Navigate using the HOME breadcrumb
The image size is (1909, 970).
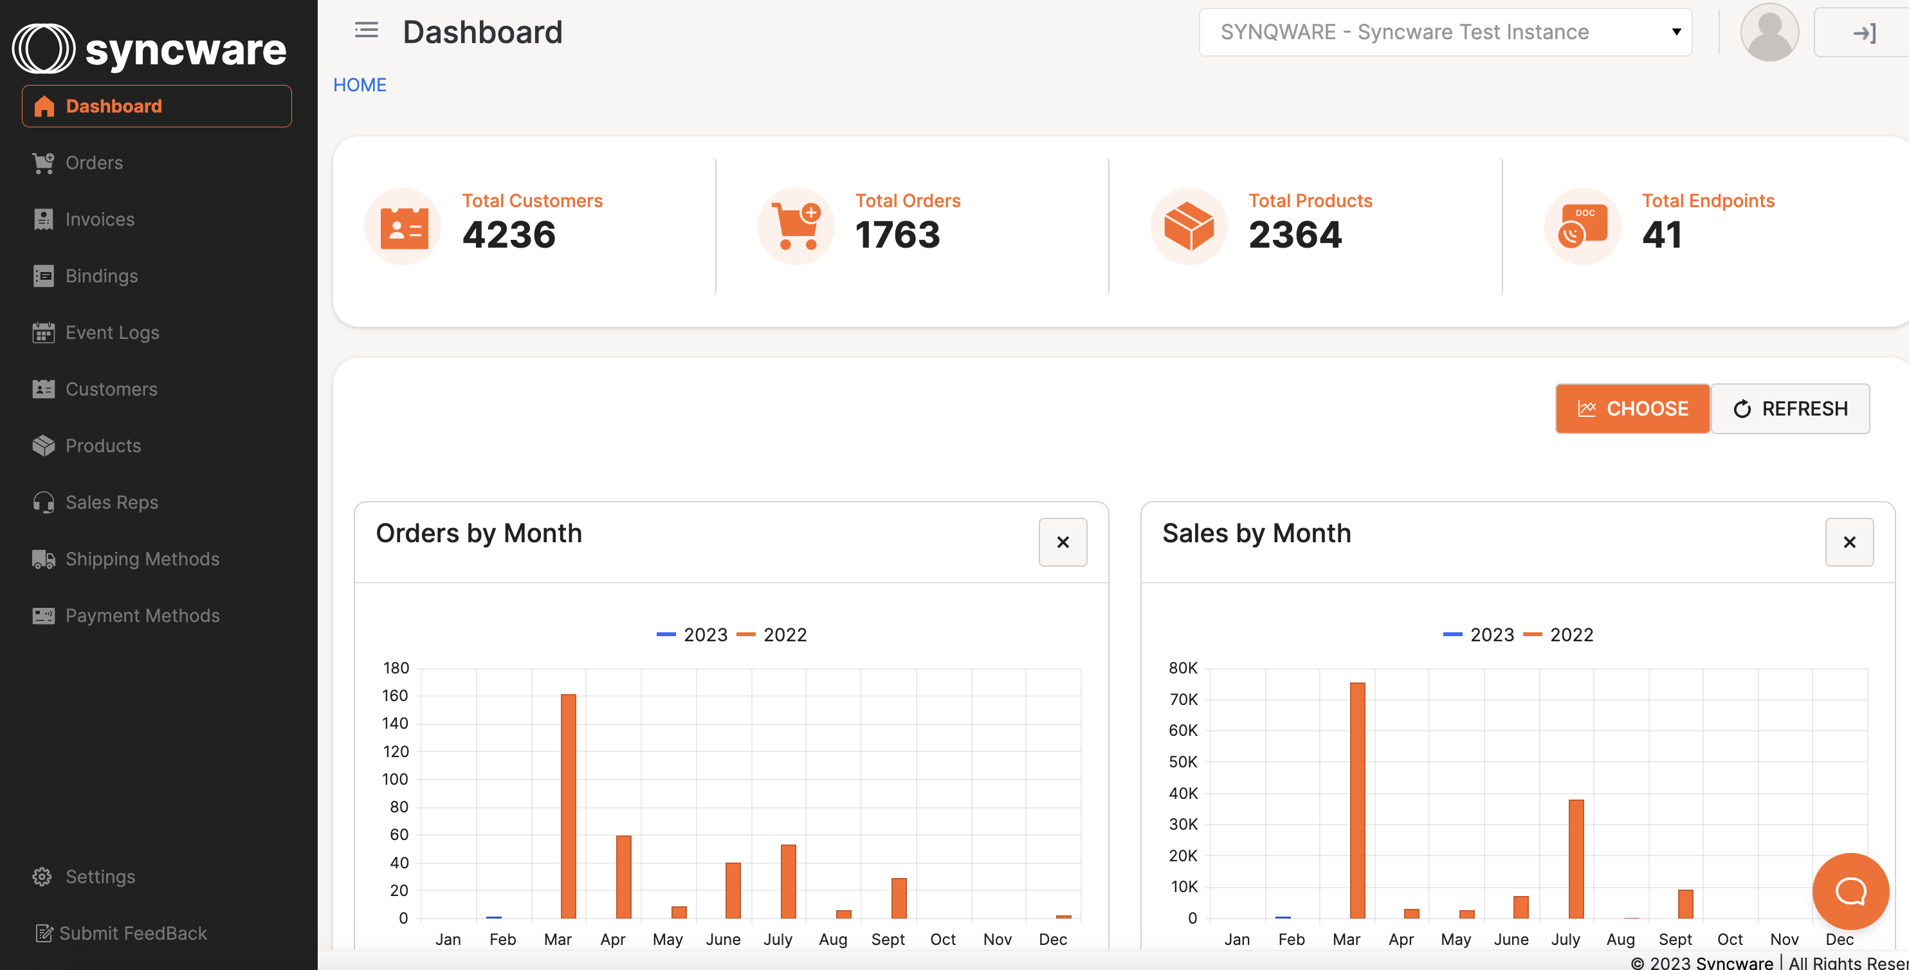(x=360, y=84)
